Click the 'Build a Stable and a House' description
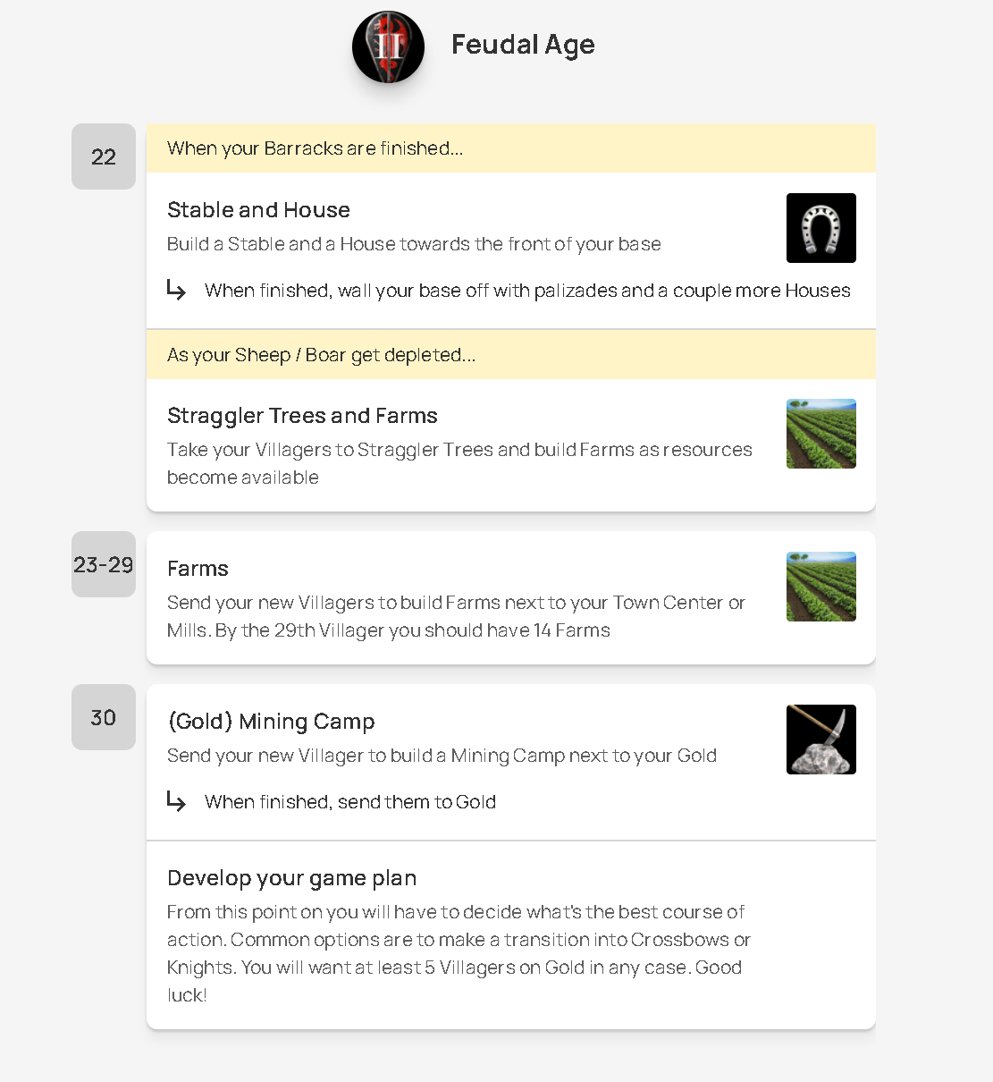The height and width of the screenshot is (1082, 993). (414, 244)
